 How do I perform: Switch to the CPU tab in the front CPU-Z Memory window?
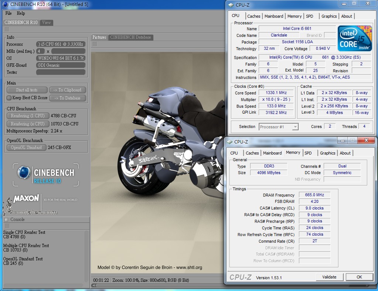[x=234, y=153]
